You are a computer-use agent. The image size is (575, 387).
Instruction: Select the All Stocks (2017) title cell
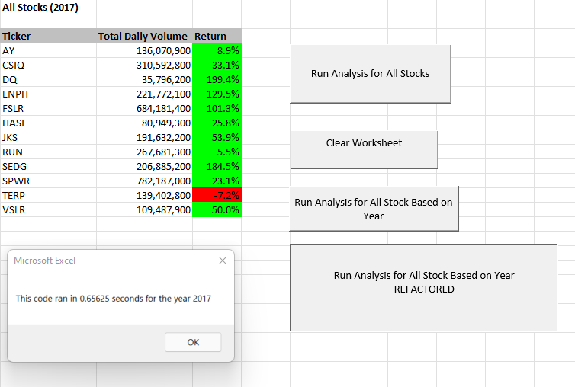48,8
